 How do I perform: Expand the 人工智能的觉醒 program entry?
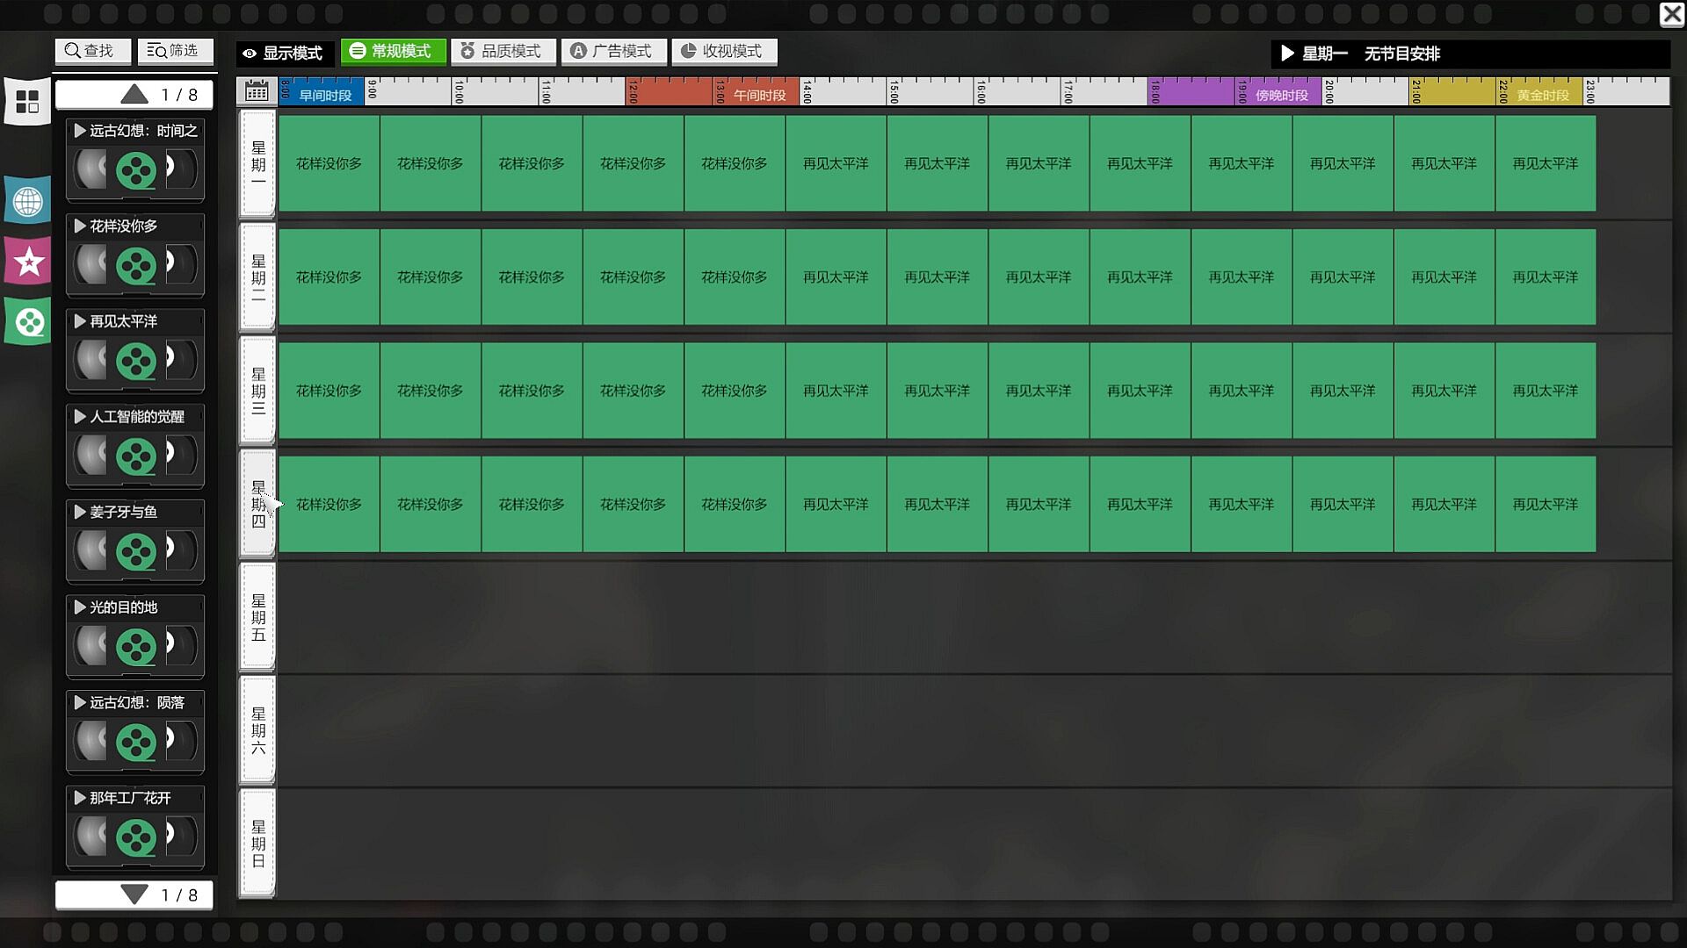click(x=80, y=417)
